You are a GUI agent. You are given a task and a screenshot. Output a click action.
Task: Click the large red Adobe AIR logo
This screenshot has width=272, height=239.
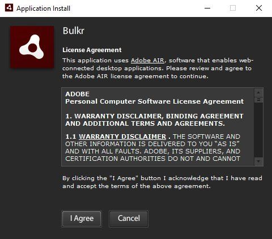pos(32,47)
